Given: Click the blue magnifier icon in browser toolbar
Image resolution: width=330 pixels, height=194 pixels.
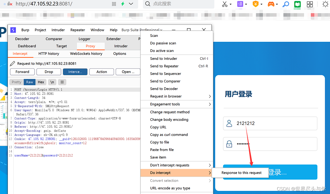Looking at the screenshot, I should tap(286, 4).
